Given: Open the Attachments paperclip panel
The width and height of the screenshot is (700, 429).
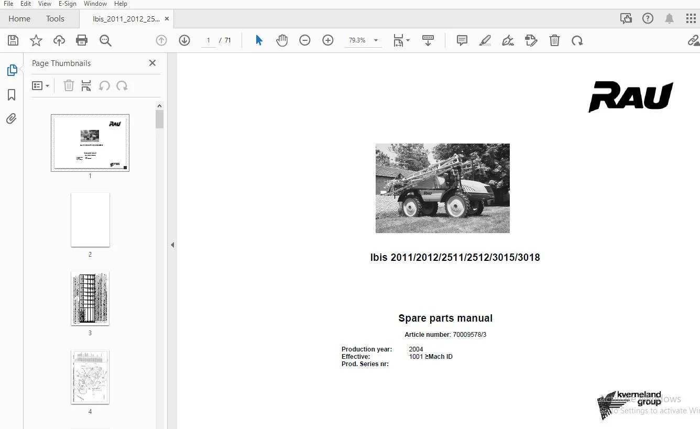Looking at the screenshot, I should [12, 119].
